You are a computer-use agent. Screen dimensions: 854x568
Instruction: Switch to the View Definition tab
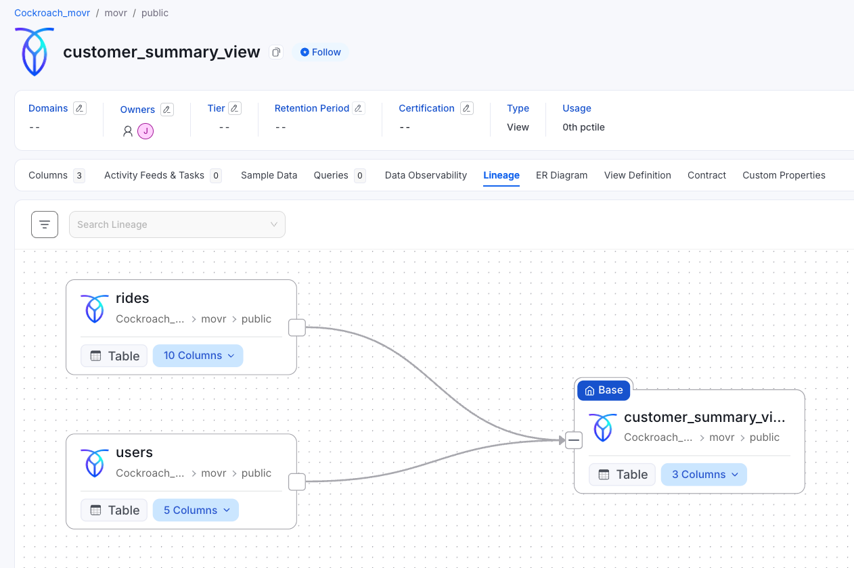(637, 175)
